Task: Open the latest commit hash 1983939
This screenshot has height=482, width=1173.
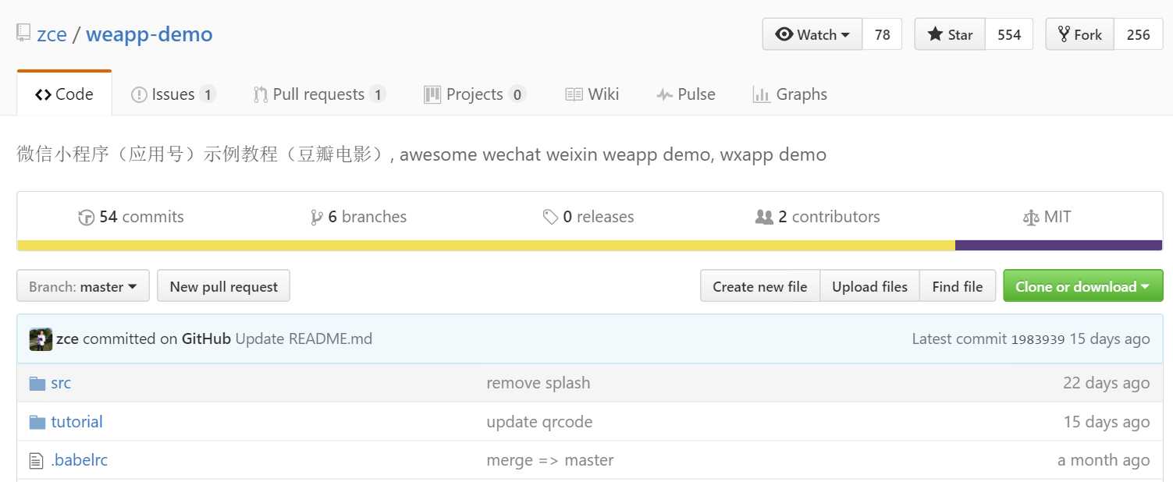Action: (1038, 339)
